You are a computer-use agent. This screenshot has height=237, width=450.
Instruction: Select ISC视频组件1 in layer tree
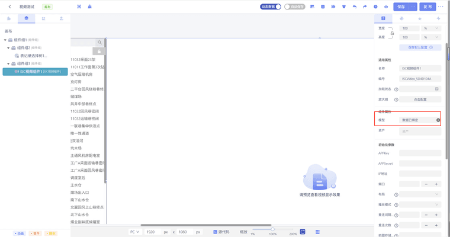coord(36,72)
